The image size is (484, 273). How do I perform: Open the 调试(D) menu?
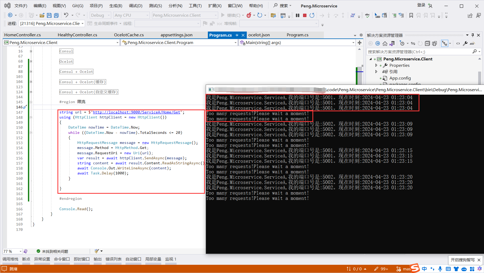[136, 6]
